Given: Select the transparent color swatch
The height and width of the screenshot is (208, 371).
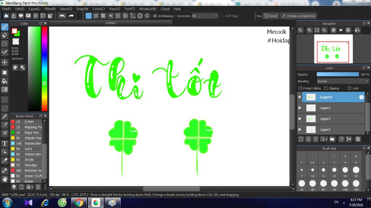Looking at the screenshot, I should pyautogui.click(x=16, y=42).
